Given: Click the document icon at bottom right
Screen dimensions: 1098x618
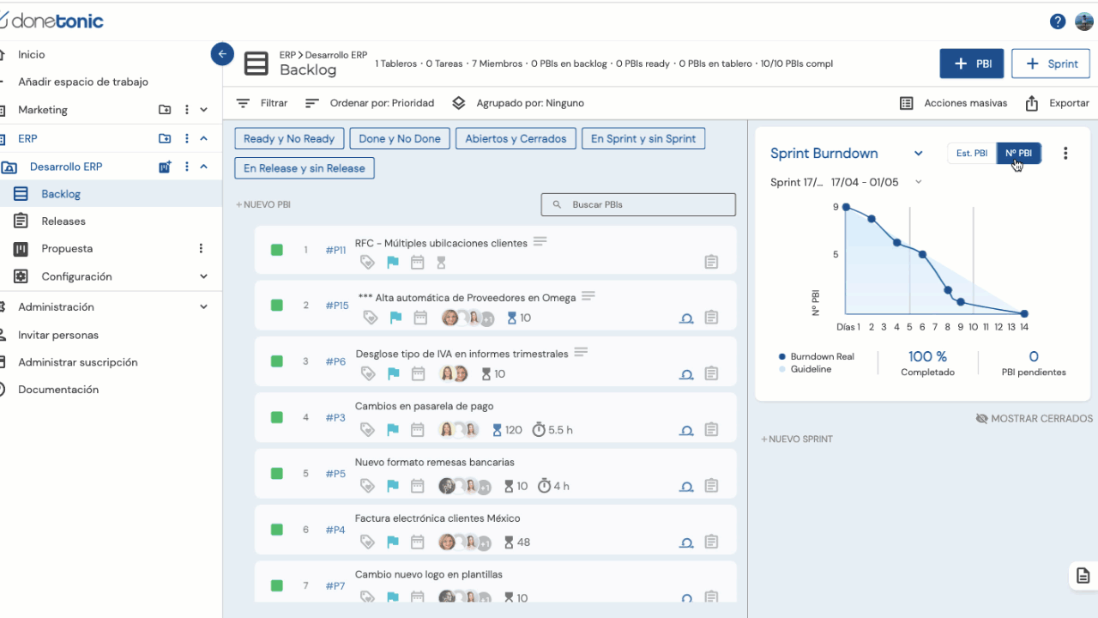Looking at the screenshot, I should click(1083, 575).
